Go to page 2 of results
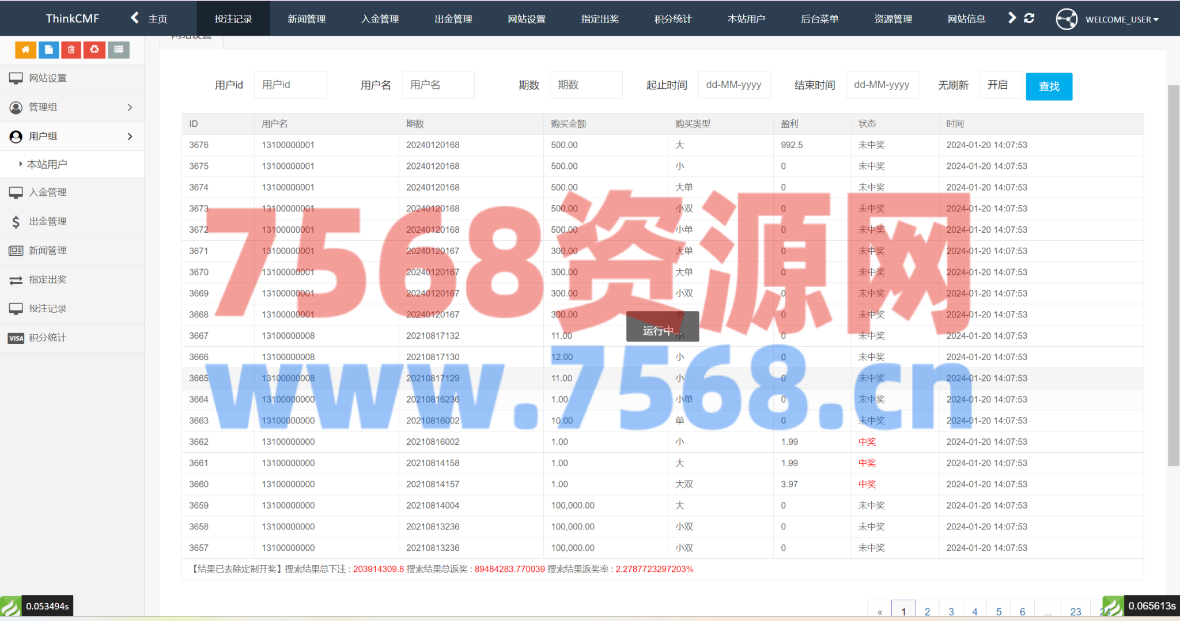The image size is (1180, 621). 927,611
